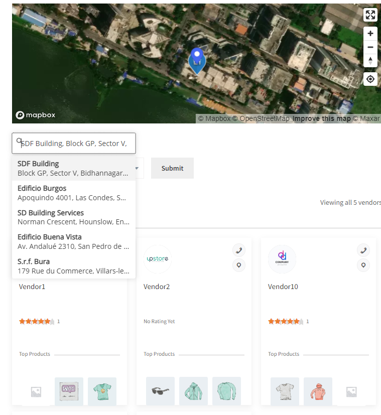Select Edificio Buena Vista suggestion

[x=73, y=241]
